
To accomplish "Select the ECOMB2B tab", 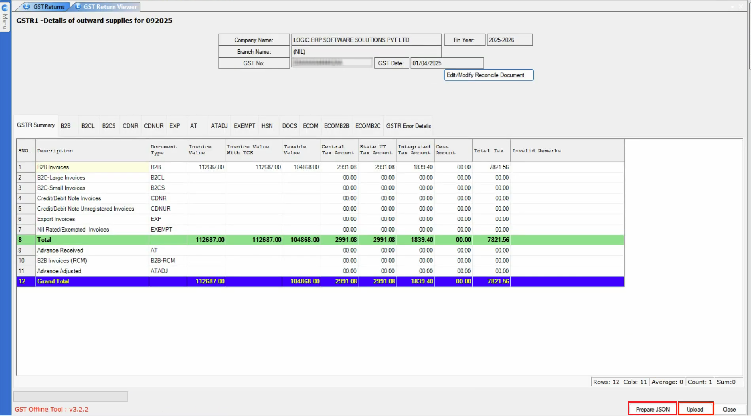I will pos(337,126).
